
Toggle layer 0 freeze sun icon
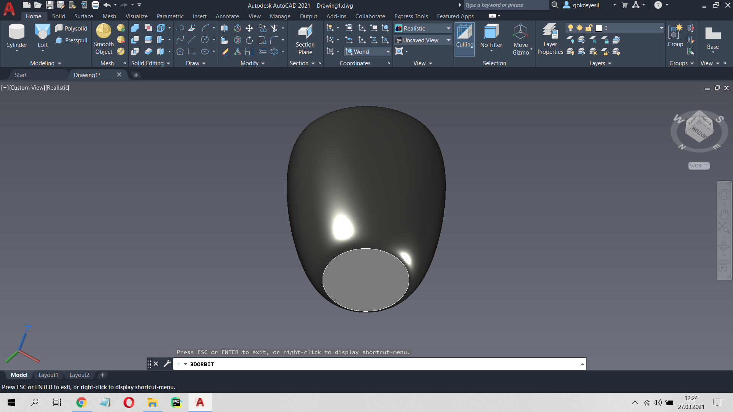[580, 28]
